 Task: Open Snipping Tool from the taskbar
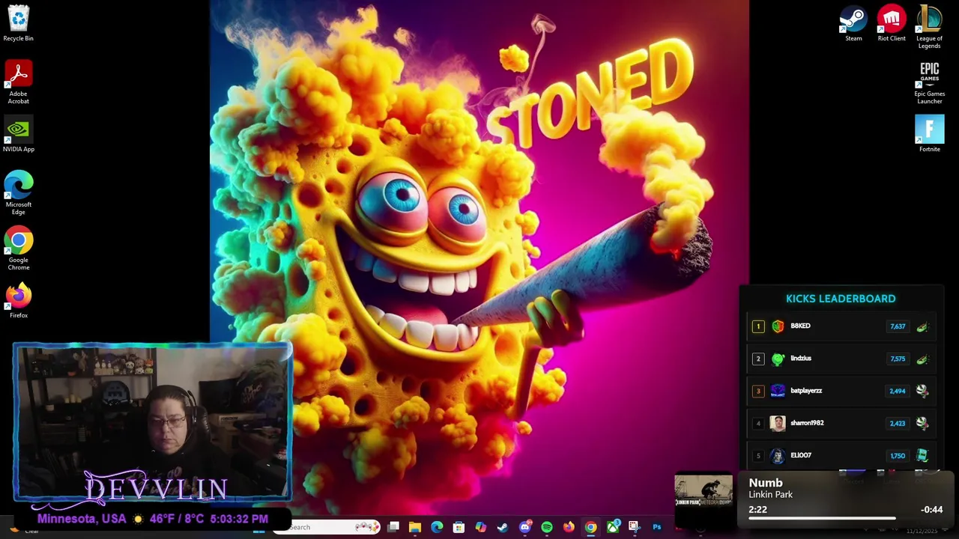tap(635, 527)
